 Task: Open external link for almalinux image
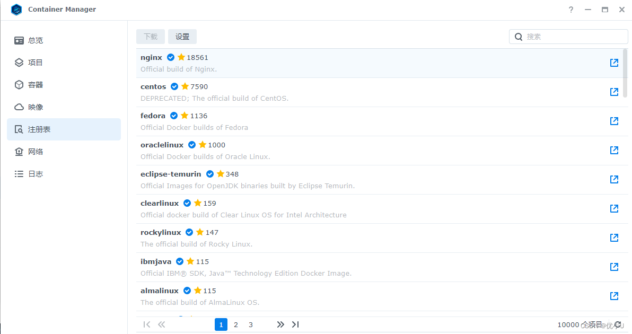(614, 296)
